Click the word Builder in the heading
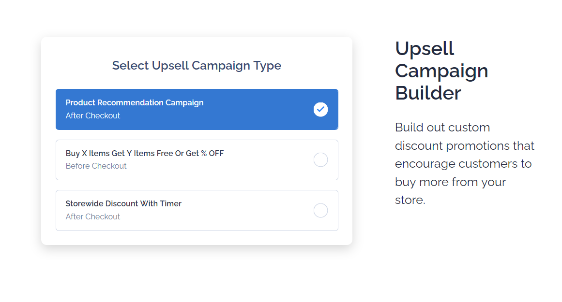 click(428, 93)
